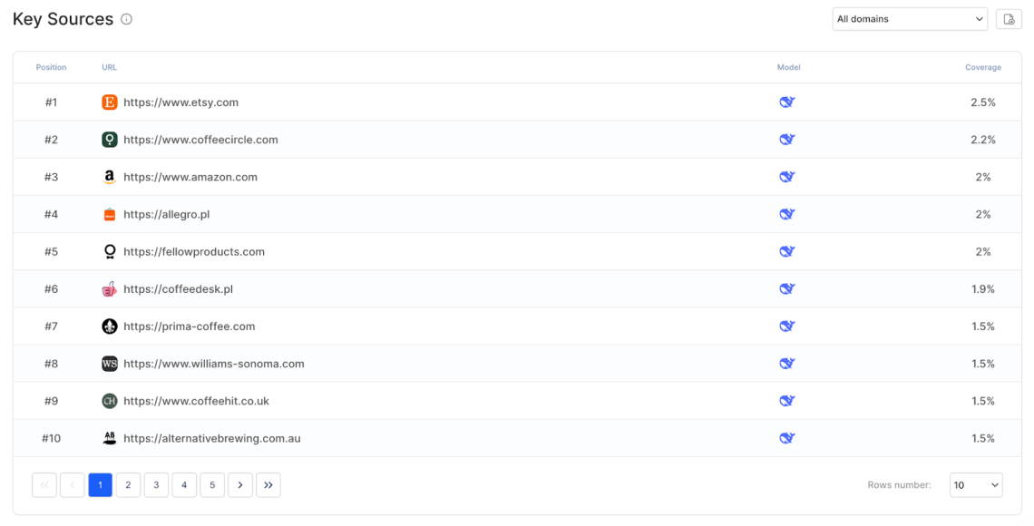
Task: Click the Williams-Sonoma favicon in row #8
Action: click(110, 363)
